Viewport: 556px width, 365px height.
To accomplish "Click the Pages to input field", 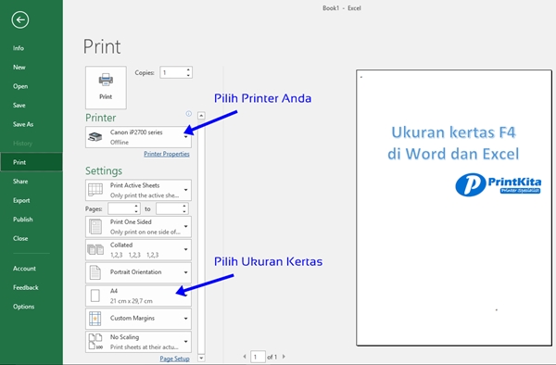I will pyautogui.click(x=169, y=208).
